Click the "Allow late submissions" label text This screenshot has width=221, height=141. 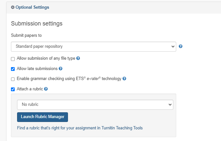[37, 69]
